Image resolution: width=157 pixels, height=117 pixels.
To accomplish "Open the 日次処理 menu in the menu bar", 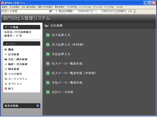I will pyautogui.click(x=14, y=7).
